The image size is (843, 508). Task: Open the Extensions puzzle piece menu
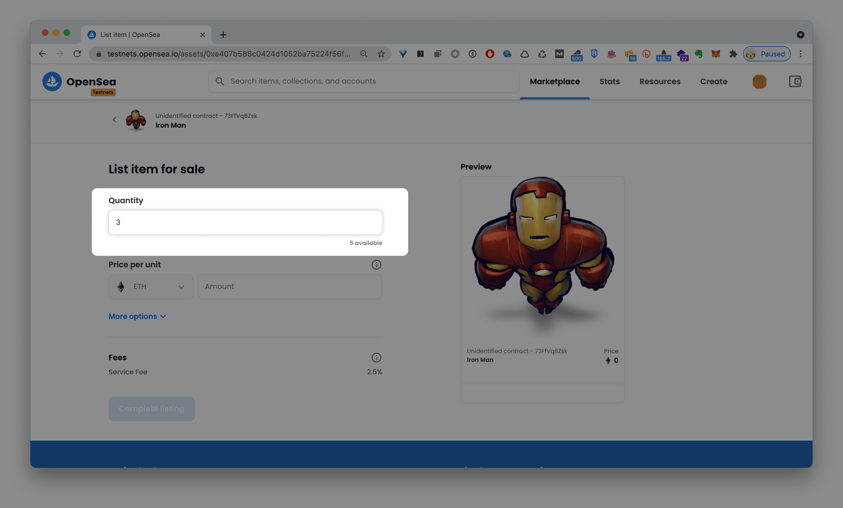coord(733,54)
